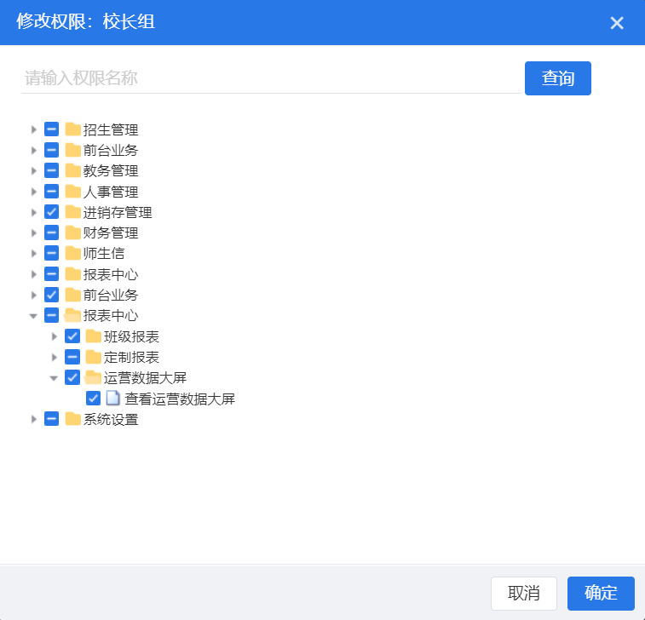Collapse the 运营数据大屏 node

55,377
